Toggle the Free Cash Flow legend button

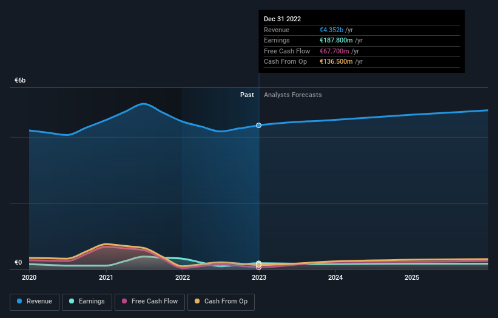(150, 302)
